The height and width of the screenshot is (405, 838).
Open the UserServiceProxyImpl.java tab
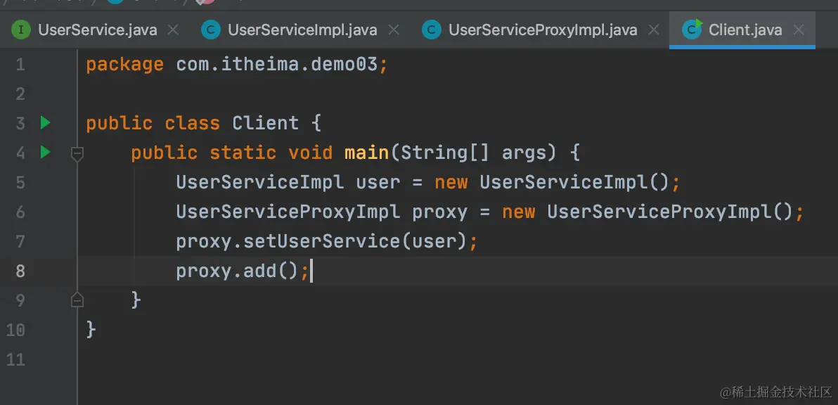543,30
